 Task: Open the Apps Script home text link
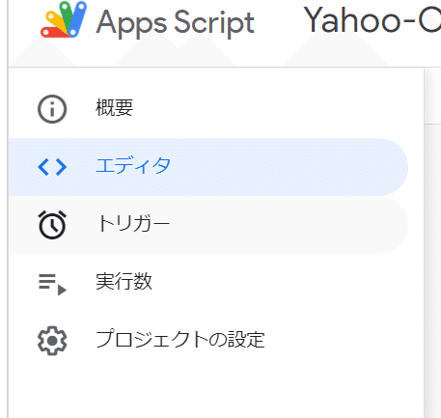pyautogui.click(x=176, y=22)
